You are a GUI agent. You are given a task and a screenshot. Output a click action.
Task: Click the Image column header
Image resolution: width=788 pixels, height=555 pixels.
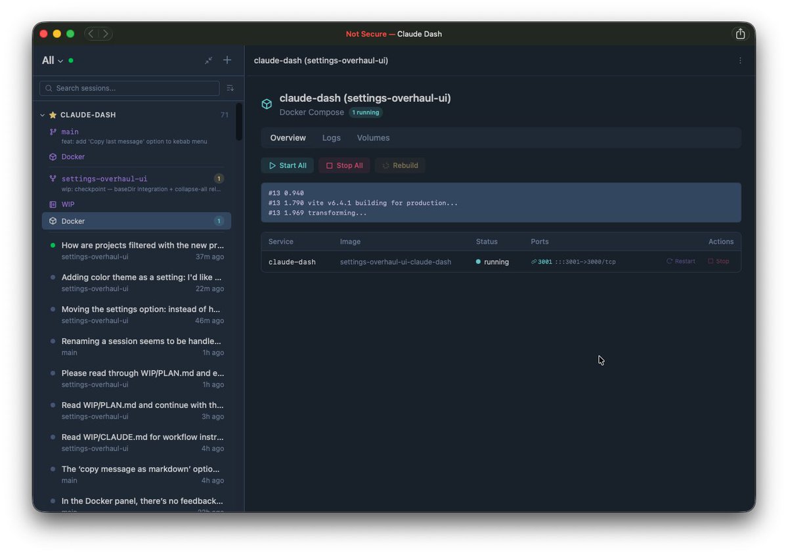[x=350, y=242]
